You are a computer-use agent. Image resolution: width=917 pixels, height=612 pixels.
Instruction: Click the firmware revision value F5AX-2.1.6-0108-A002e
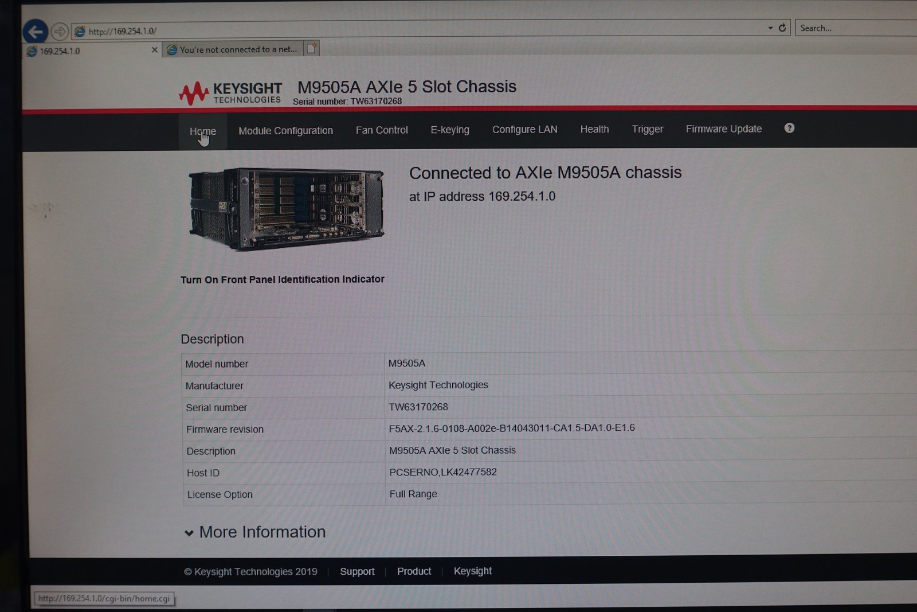point(512,428)
